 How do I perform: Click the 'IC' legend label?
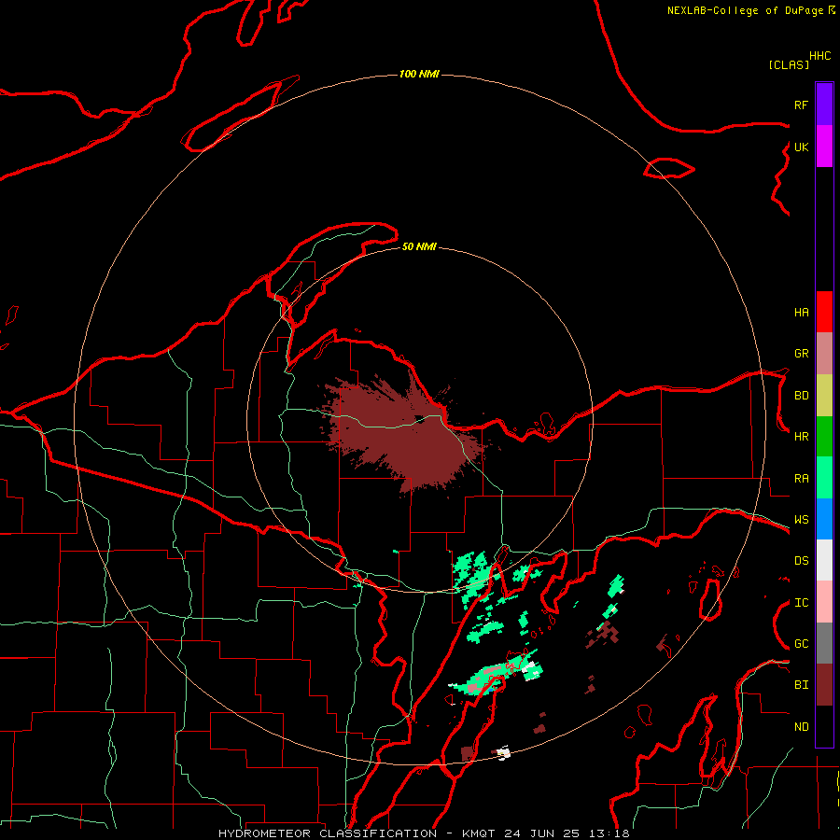click(801, 603)
